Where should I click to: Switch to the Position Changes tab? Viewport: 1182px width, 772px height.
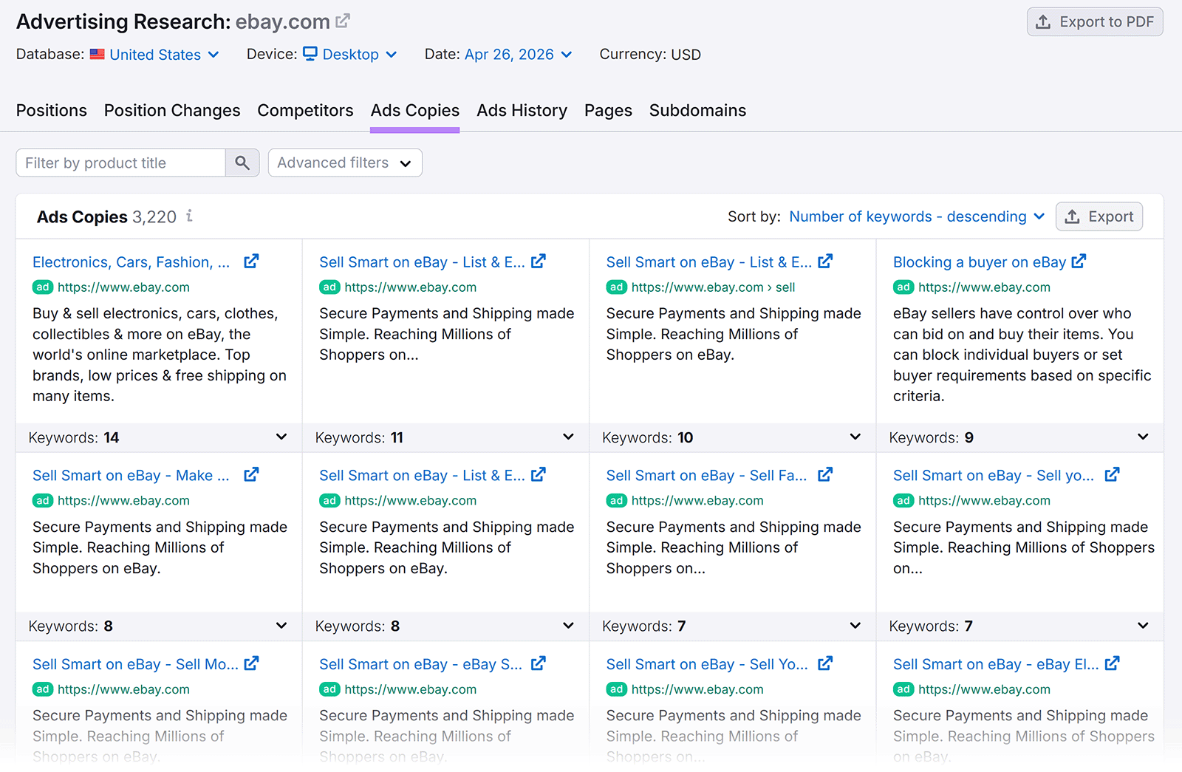click(172, 110)
